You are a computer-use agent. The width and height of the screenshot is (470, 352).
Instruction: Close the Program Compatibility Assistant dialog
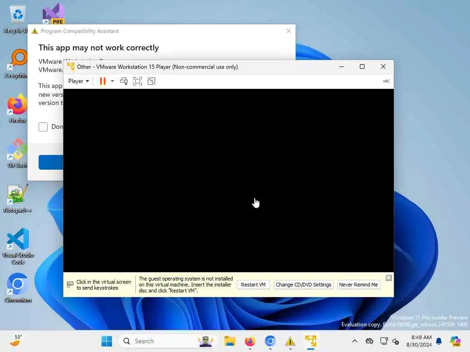289,31
